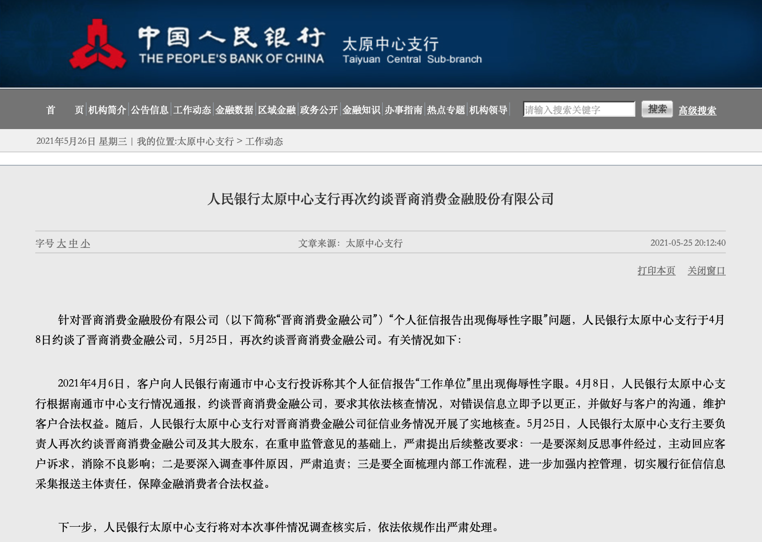Open 金融知识 navigation item
This screenshot has width=762, height=542.
click(x=361, y=110)
